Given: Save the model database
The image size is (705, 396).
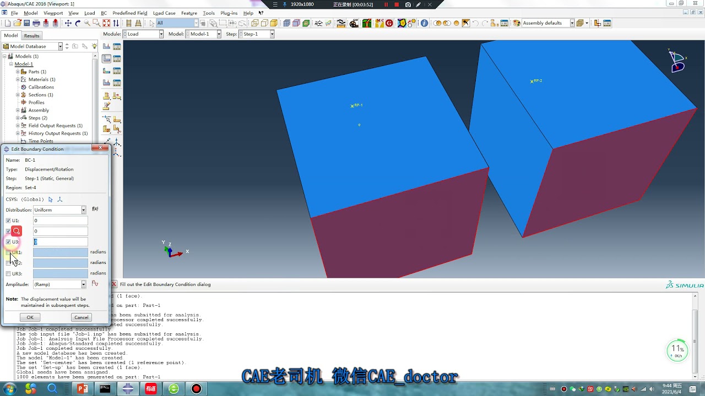Looking at the screenshot, I should coord(26,23).
